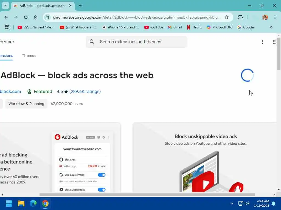
Task: Select the AdBlock browser tab
Action: tap(43, 6)
